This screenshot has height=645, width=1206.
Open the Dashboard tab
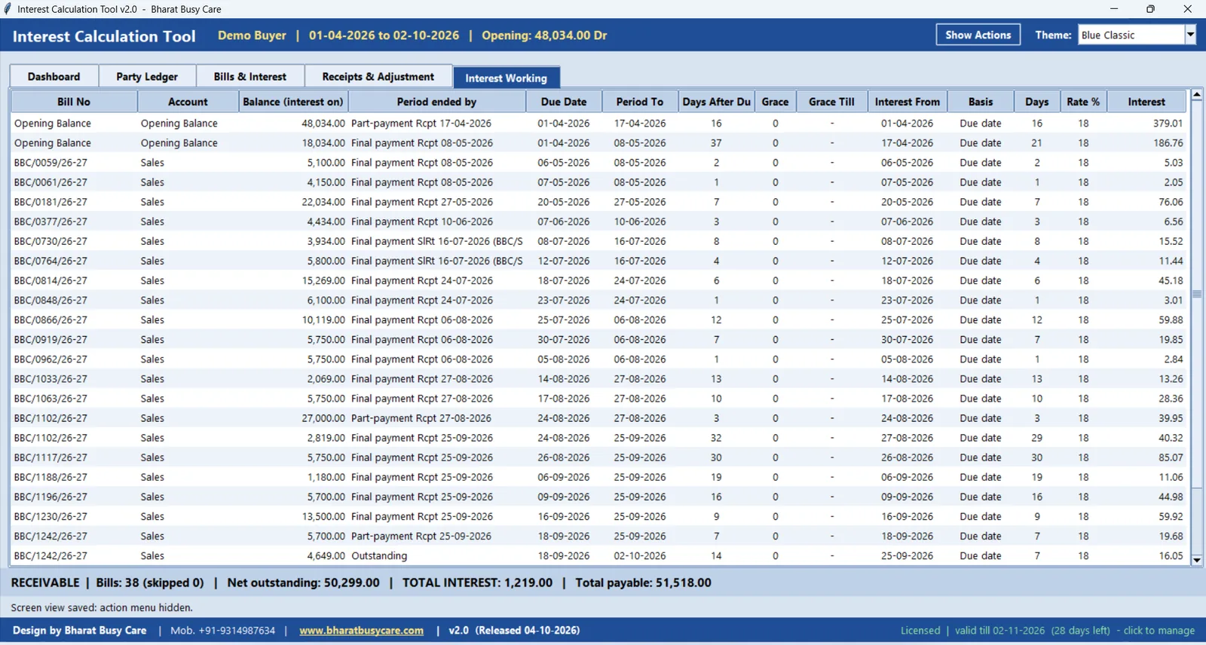point(54,77)
